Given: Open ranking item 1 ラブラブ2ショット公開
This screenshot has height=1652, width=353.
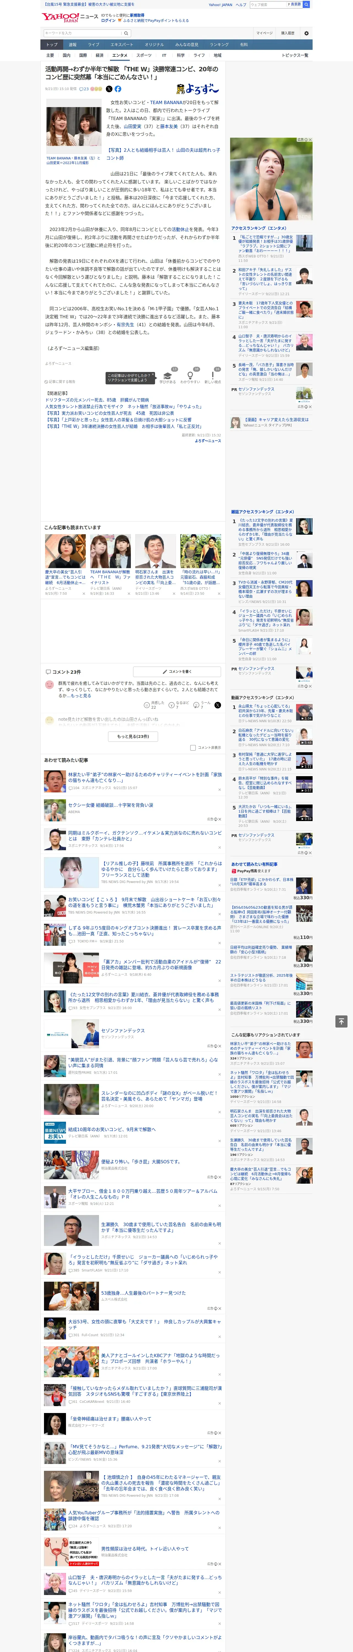Looking at the screenshot, I should click(x=266, y=244).
